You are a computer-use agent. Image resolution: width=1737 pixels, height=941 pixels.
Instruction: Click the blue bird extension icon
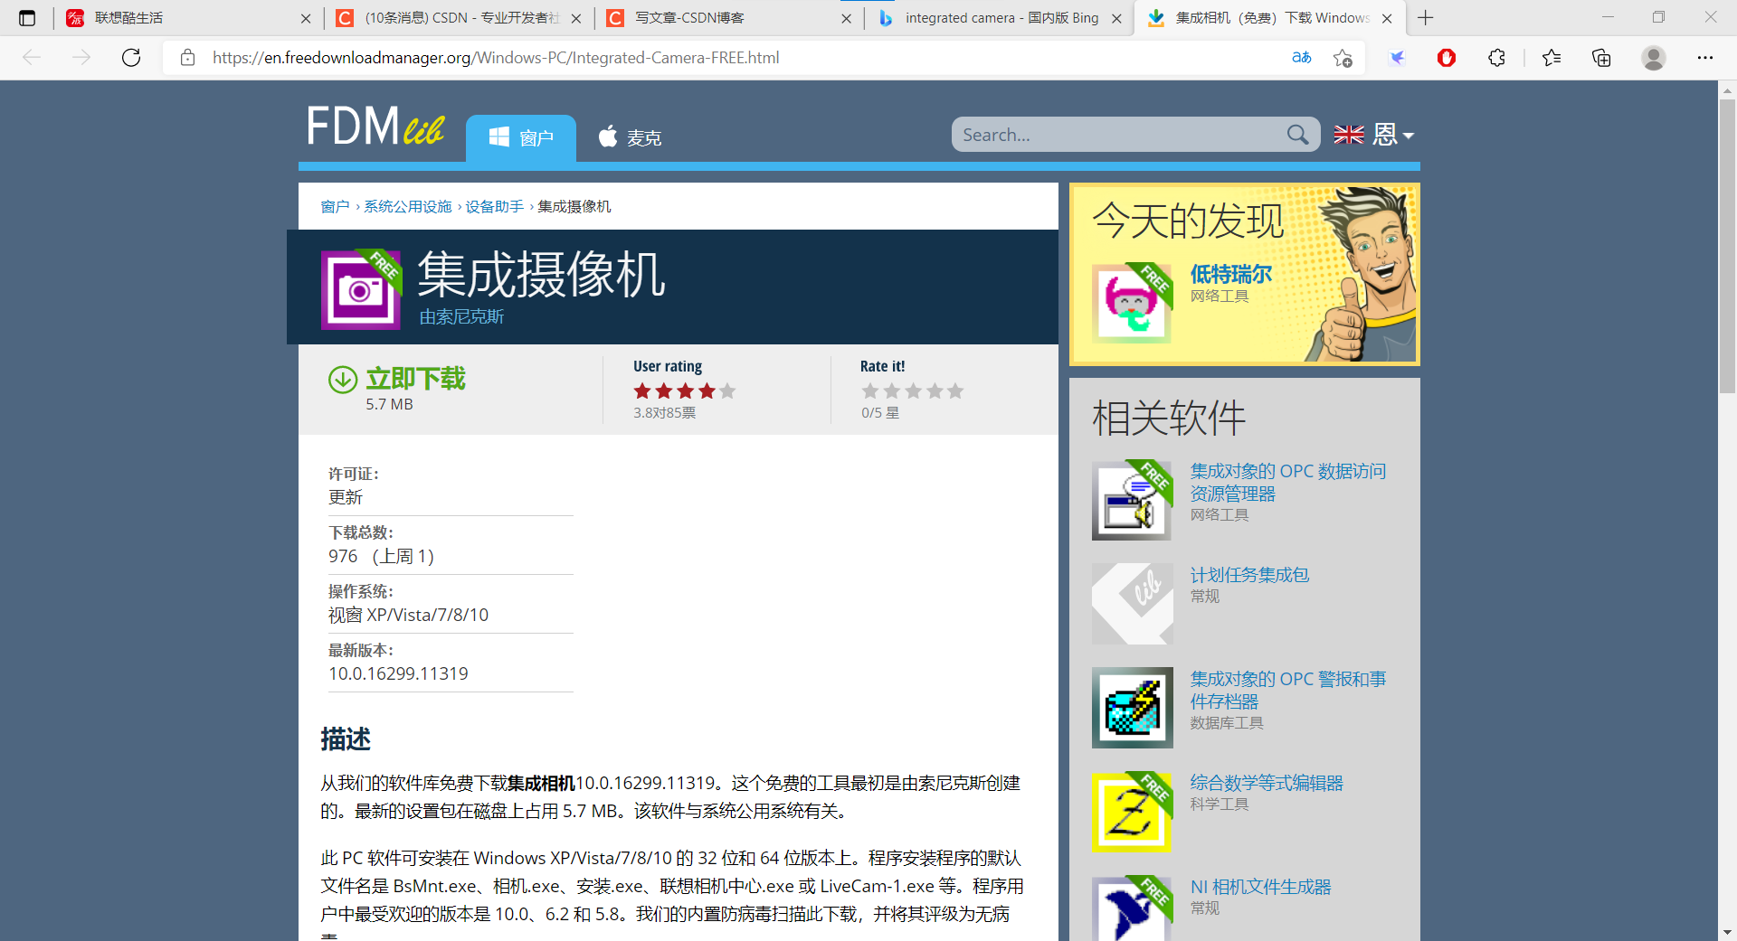[1397, 58]
